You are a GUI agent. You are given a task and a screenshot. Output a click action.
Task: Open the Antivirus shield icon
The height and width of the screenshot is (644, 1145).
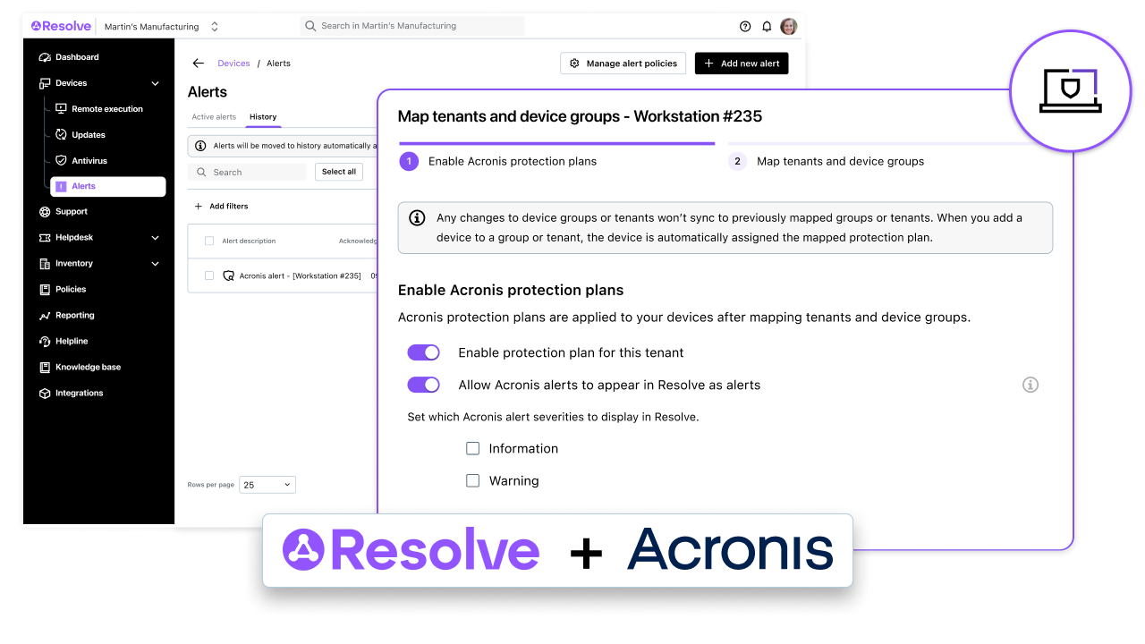point(61,161)
